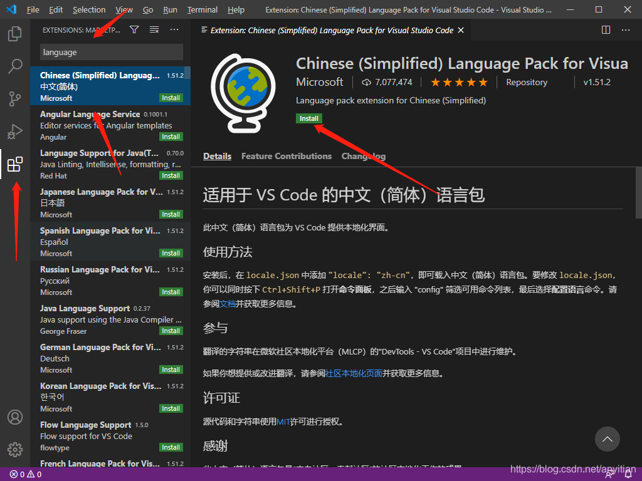Screen dimensions: 642x481
Task: Install Russian Language Pack
Action: pos(171,292)
